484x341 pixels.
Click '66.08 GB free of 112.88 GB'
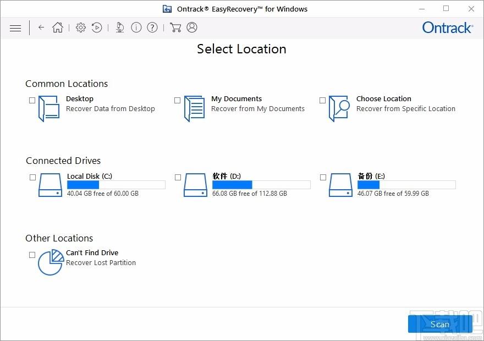click(x=250, y=194)
